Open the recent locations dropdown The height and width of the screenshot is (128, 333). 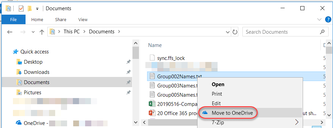click(x=33, y=32)
